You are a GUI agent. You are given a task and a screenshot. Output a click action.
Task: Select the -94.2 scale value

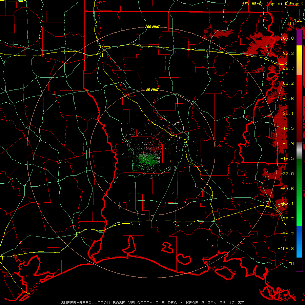287,233
